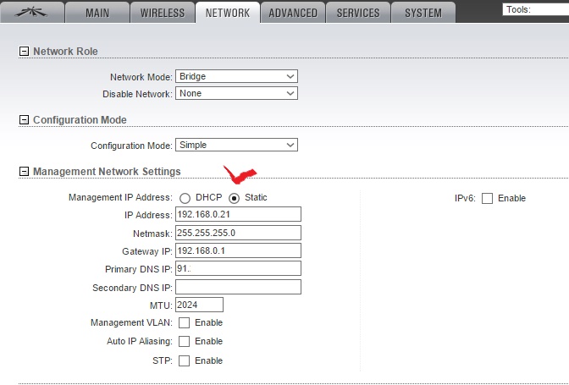Open the Ubiquiti logo tab
Screen dimensions: 569x385
tap(32, 13)
